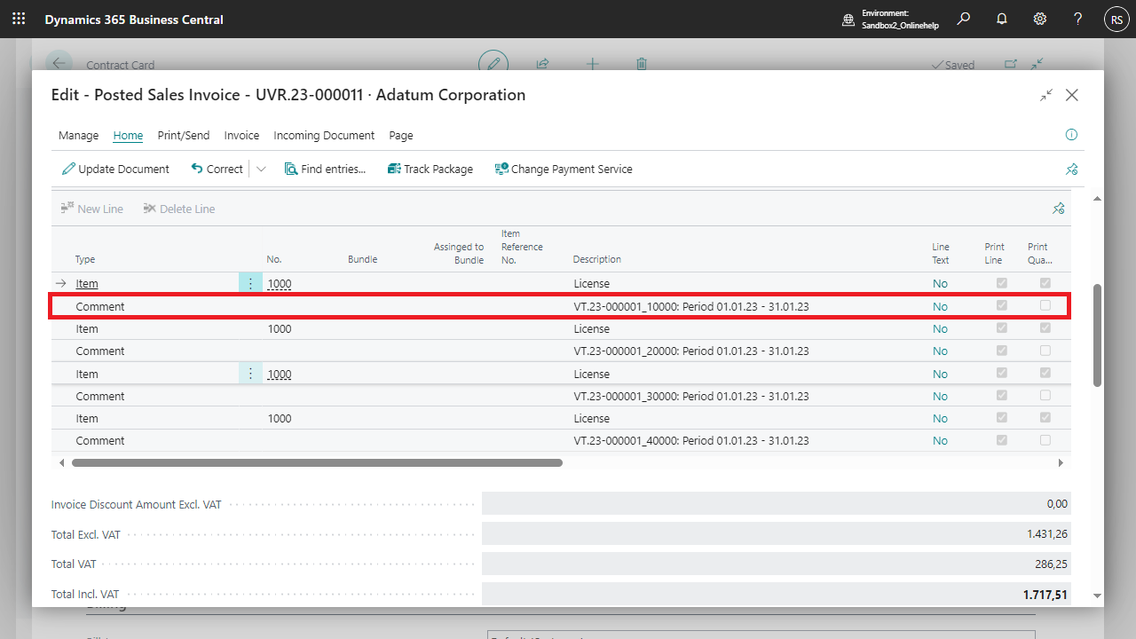Image resolution: width=1136 pixels, height=639 pixels.
Task: Click the info icon beside the menu tabs
Action: [x=1071, y=135]
